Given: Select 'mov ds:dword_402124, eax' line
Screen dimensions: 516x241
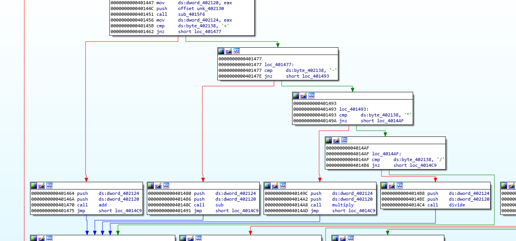Looking at the screenshot, I should (171, 20).
